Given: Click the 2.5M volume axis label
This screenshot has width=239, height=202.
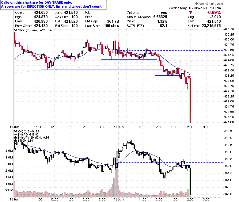Looking at the screenshot, I should click(9, 164).
